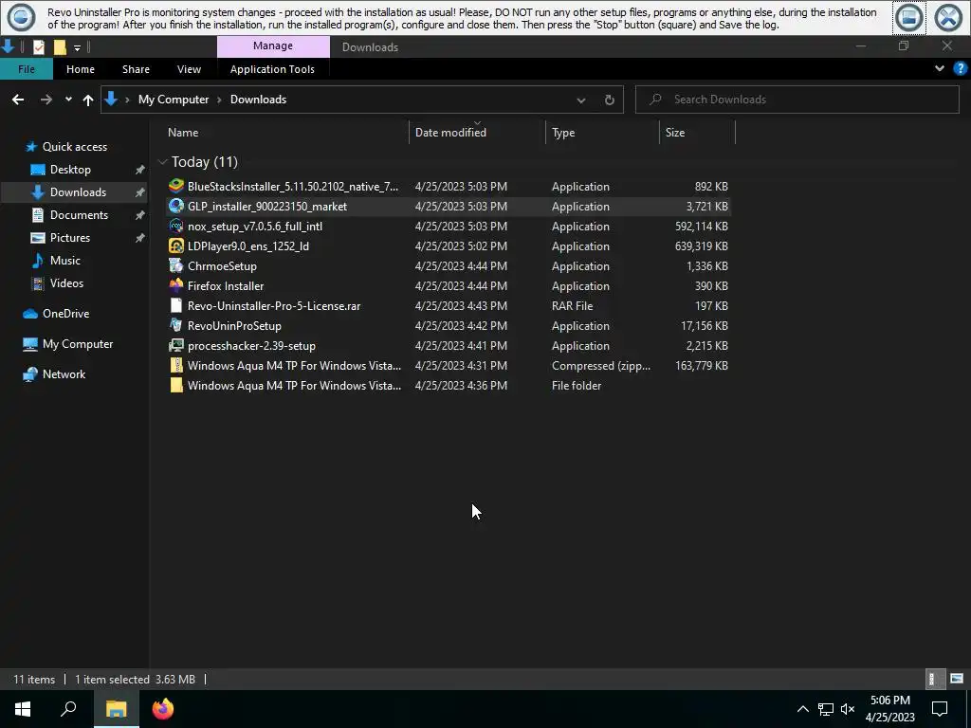This screenshot has width=971, height=728.
Task: Select Videos in navigation pane
Action: [66, 283]
